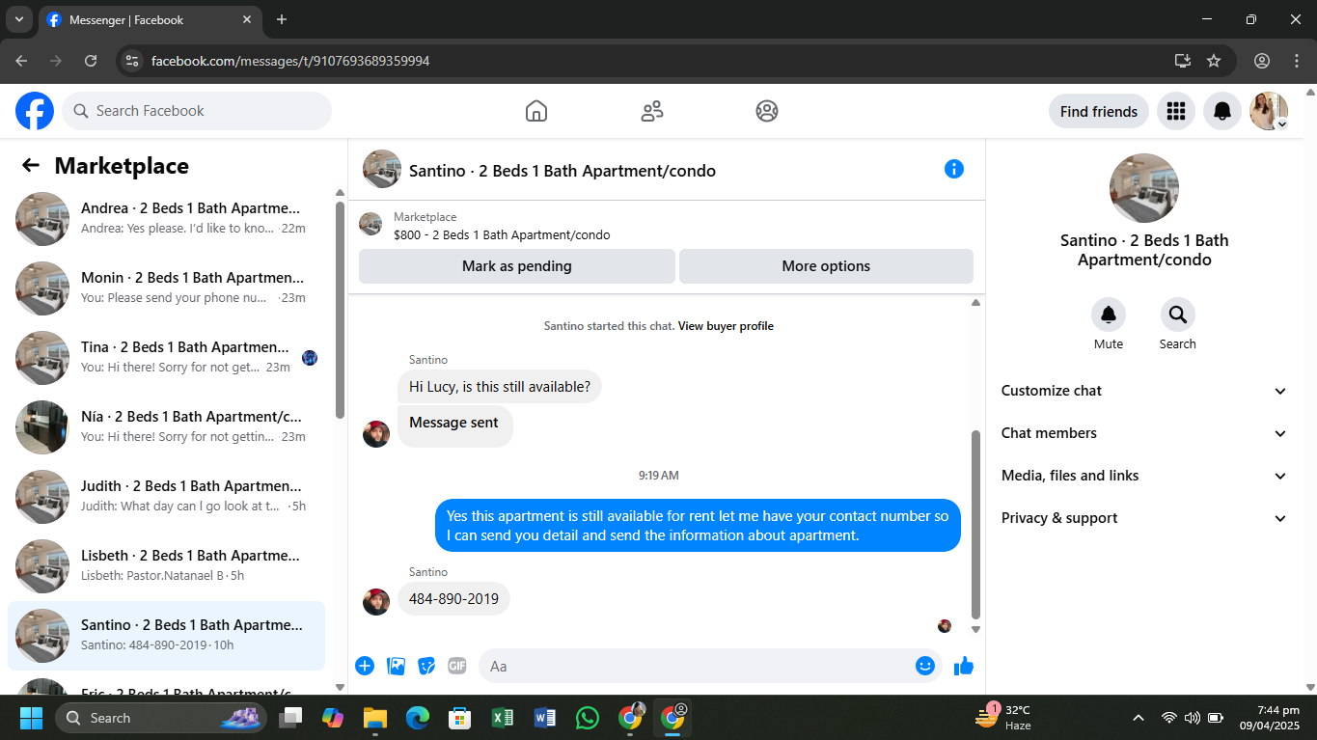This screenshot has width=1317, height=740.
Task: Go back from Marketplace chats list
Action: [x=31, y=165]
